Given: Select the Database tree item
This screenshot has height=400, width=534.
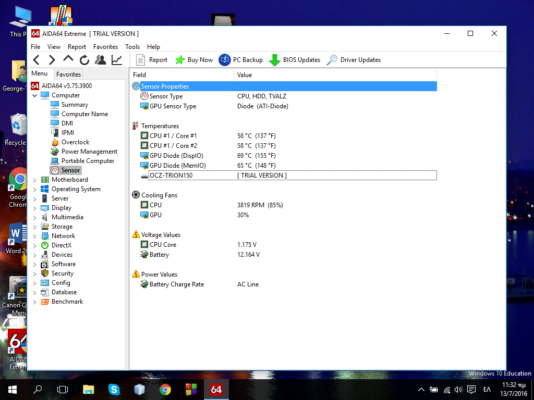Looking at the screenshot, I should (58, 292).
